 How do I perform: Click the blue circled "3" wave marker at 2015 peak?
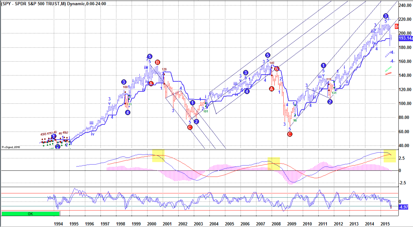pyautogui.click(x=385, y=15)
